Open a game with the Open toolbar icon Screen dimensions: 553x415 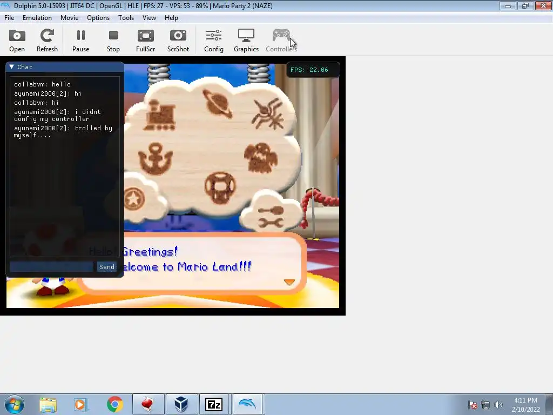pyautogui.click(x=17, y=41)
